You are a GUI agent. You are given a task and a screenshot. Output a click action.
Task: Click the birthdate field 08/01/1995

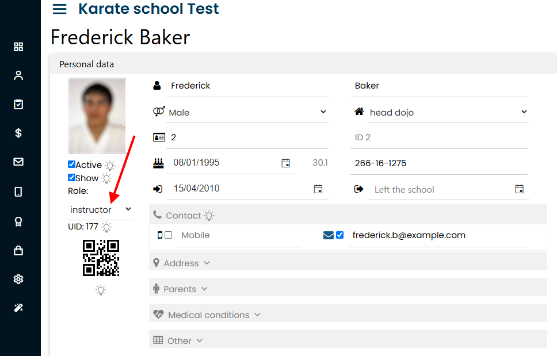pos(231,163)
